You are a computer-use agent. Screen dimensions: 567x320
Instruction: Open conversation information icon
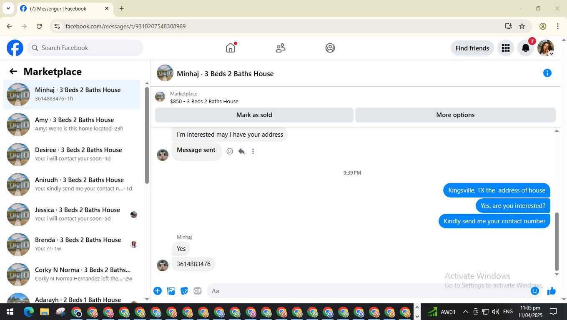(547, 73)
